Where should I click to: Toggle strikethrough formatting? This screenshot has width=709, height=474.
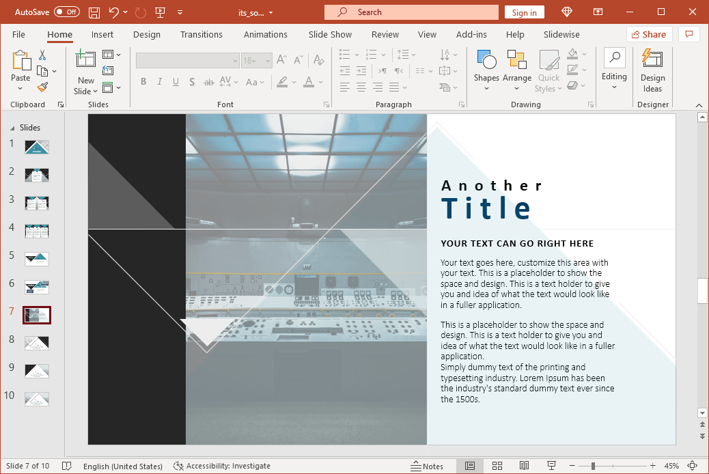coord(208,81)
